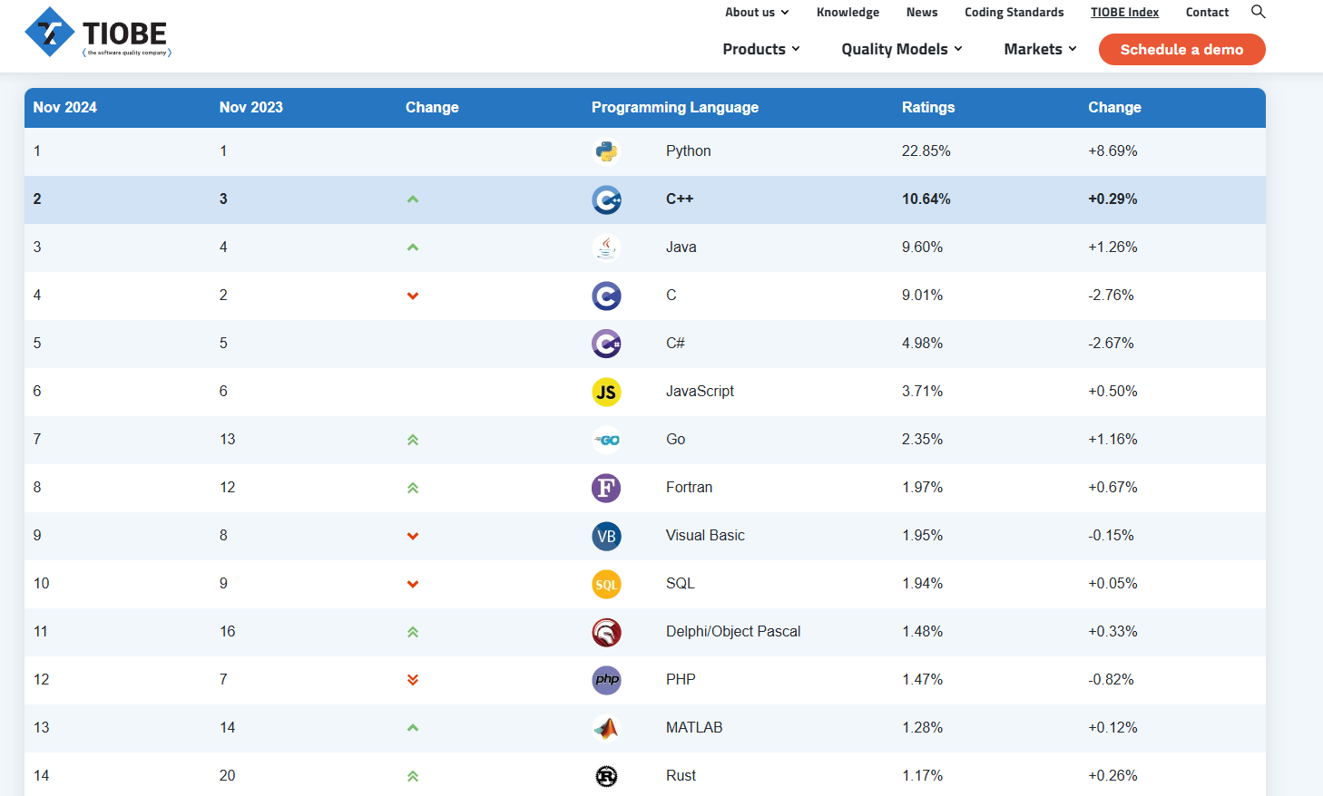
Task: Click the +1.16% change for Go
Action: coord(1112,440)
